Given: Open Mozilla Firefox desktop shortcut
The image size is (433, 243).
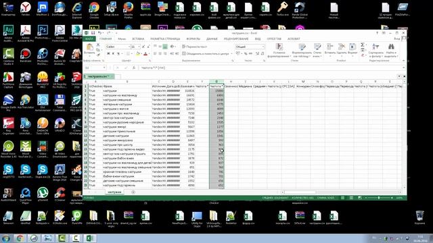Looking at the screenshot, I should pos(129,9).
